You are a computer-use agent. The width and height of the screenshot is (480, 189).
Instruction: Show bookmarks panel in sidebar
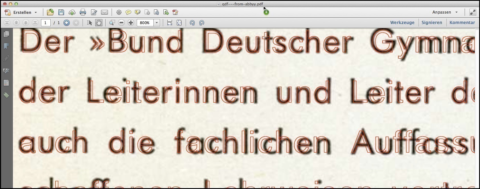click(6, 46)
